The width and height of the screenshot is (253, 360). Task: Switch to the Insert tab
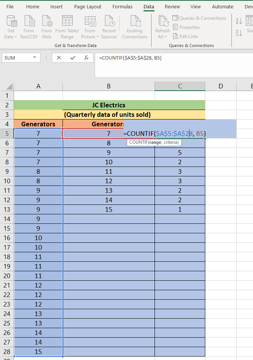click(x=56, y=7)
